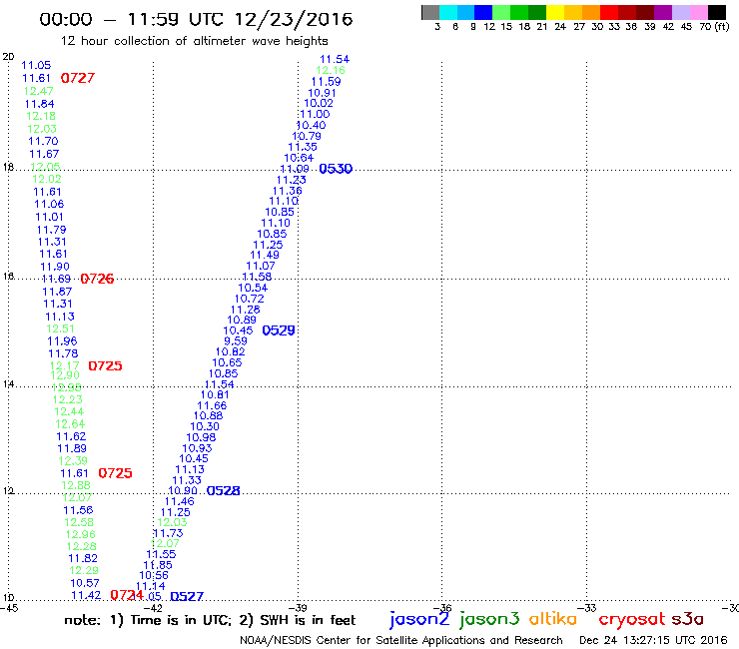739x649 pixels.
Task: Click the 10.02 wave height reading
Action: click(x=319, y=103)
